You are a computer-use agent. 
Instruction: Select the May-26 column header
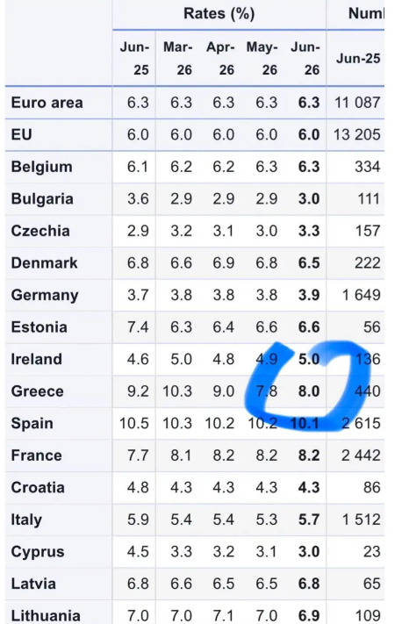pos(262,59)
